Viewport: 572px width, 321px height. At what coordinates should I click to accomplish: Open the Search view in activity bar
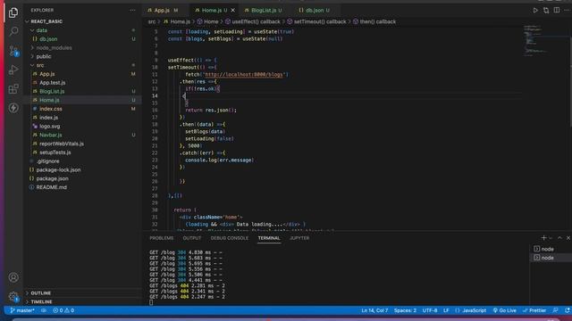pyautogui.click(x=13, y=31)
